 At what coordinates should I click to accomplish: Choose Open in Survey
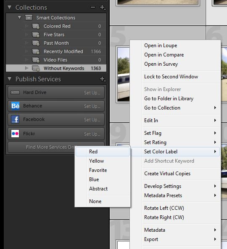(175, 64)
